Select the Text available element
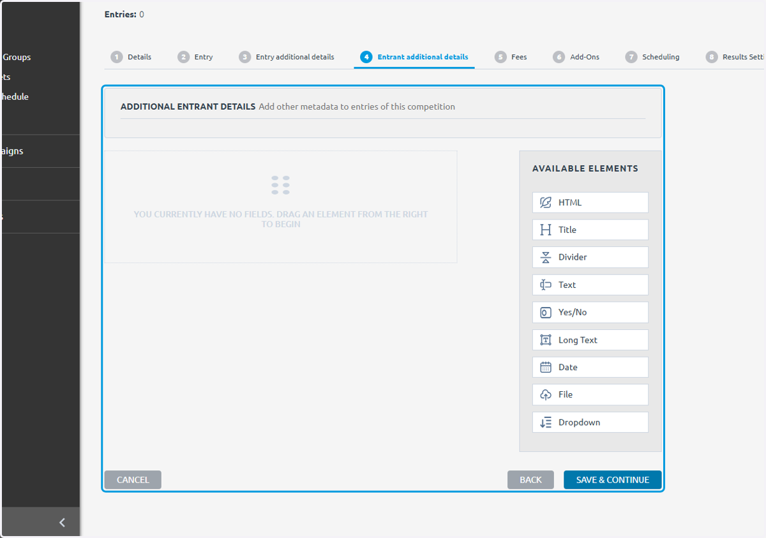The width and height of the screenshot is (766, 538). point(590,285)
